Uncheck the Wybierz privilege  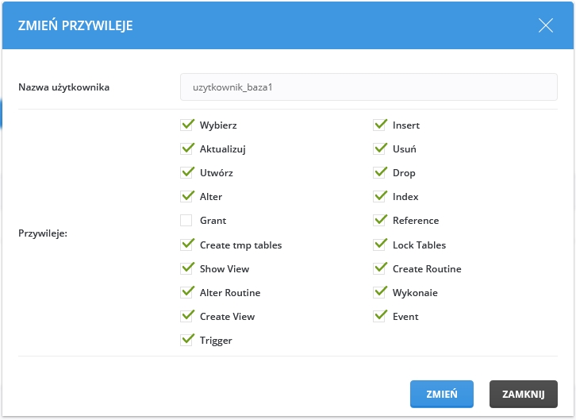tap(186, 125)
